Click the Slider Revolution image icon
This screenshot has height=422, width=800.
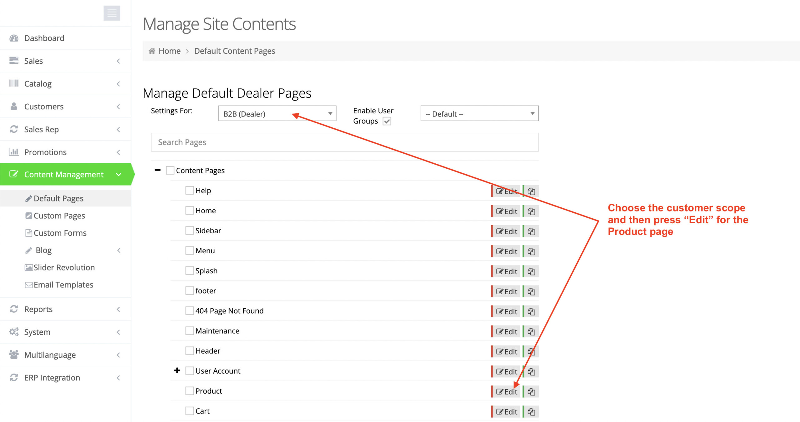29,267
